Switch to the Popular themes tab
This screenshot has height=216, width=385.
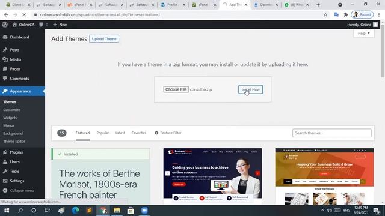tap(103, 133)
